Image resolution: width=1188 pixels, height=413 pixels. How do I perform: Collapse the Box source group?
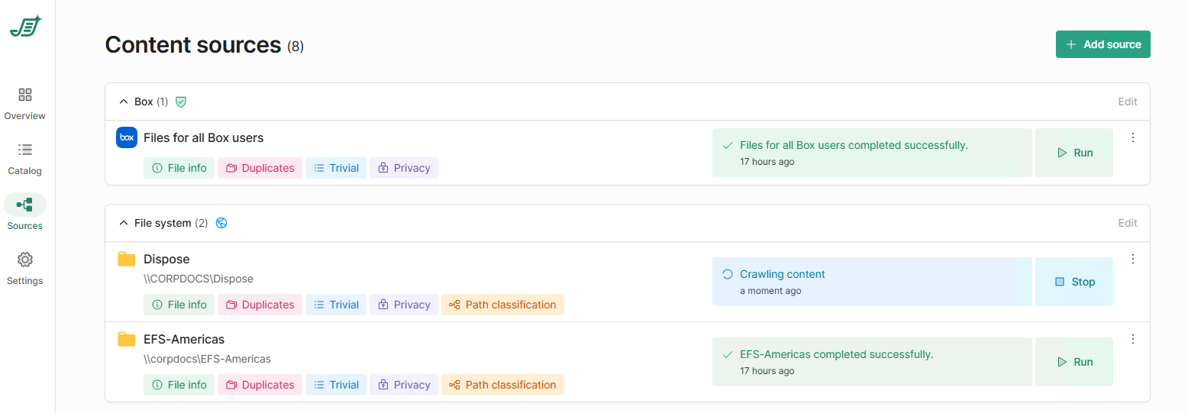[124, 102]
